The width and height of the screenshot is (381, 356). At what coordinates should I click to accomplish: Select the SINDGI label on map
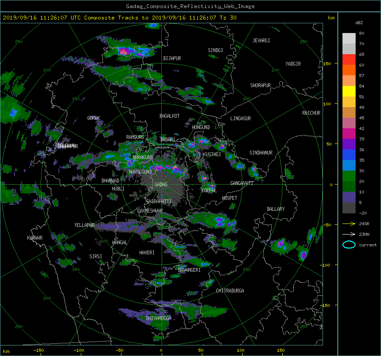click(215, 50)
